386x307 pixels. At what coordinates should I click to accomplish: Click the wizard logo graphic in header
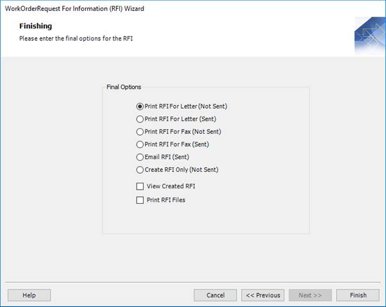coord(369,36)
